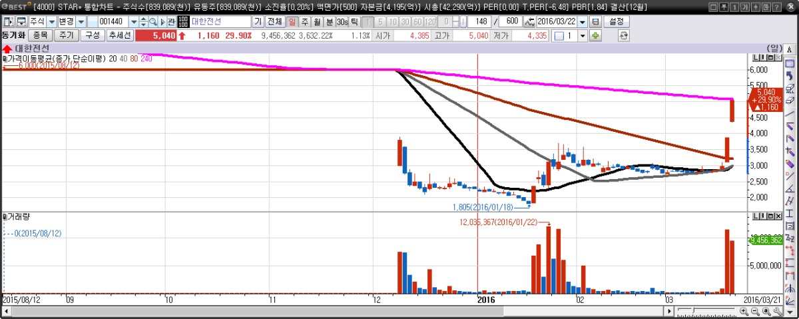Open the 설정 settings button
This screenshot has width=799, height=319.
click(x=616, y=21)
